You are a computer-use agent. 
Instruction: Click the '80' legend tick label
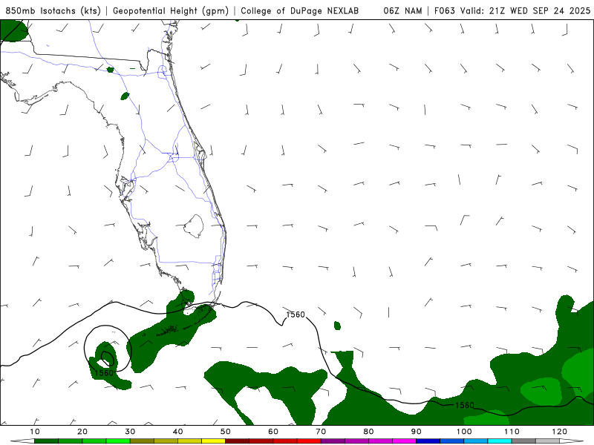368,432
